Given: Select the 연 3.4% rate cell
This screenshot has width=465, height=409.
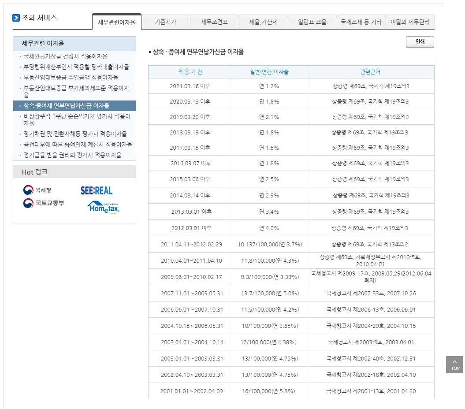Looking at the screenshot, I should (269, 212).
